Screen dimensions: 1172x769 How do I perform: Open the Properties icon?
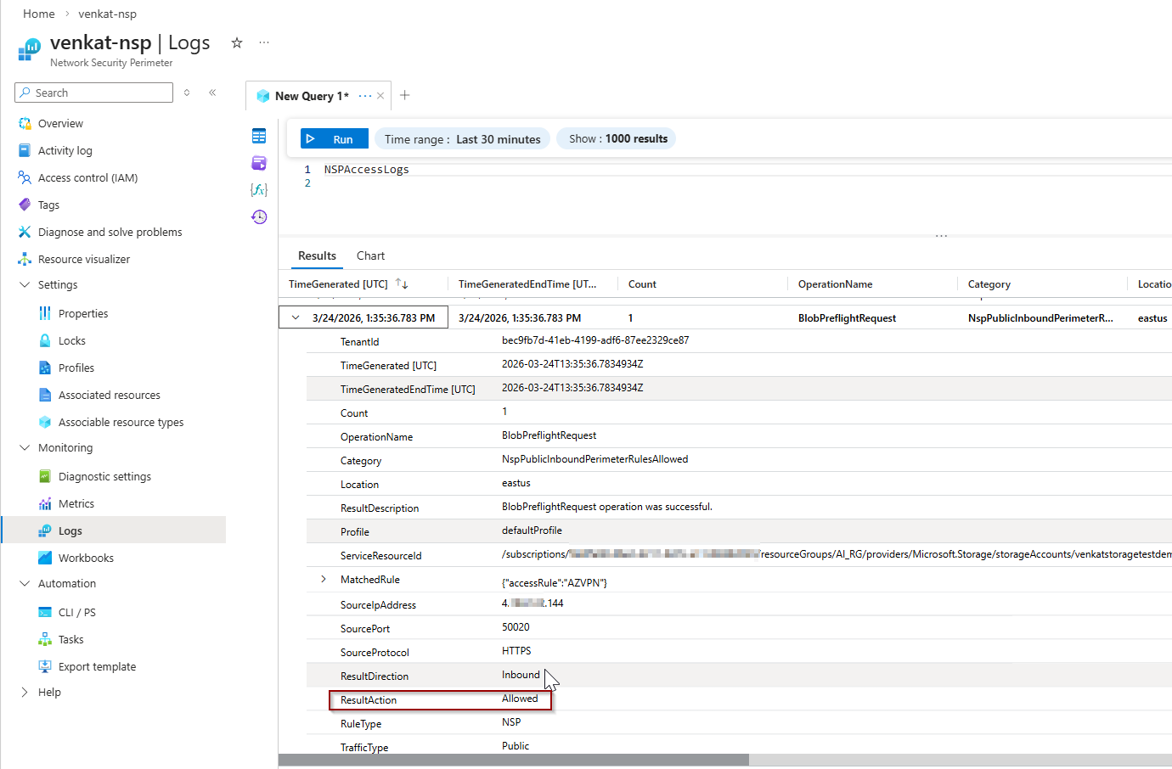[45, 314]
